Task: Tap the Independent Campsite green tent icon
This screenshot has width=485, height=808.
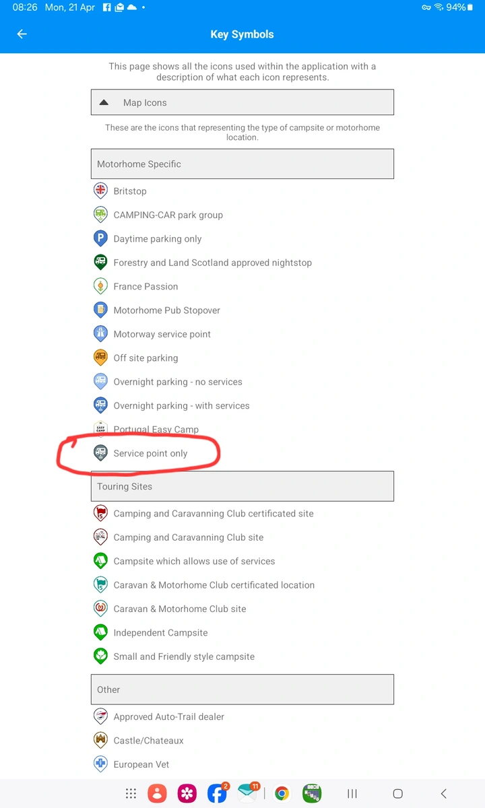Action: coord(100,632)
